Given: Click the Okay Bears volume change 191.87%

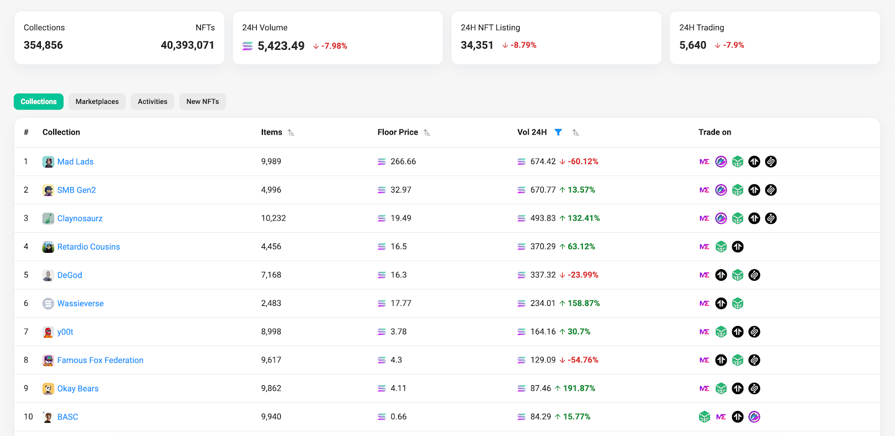Looking at the screenshot, I should coord(579,389).
